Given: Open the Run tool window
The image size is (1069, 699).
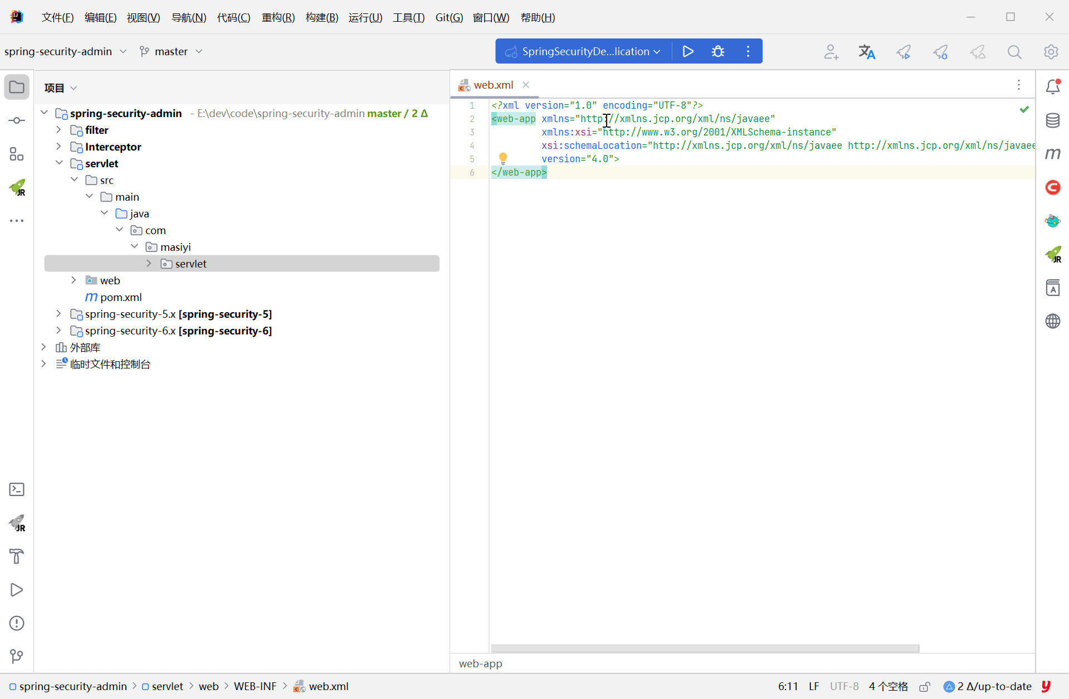Looking at the screenshot, I should click(17, 590).
